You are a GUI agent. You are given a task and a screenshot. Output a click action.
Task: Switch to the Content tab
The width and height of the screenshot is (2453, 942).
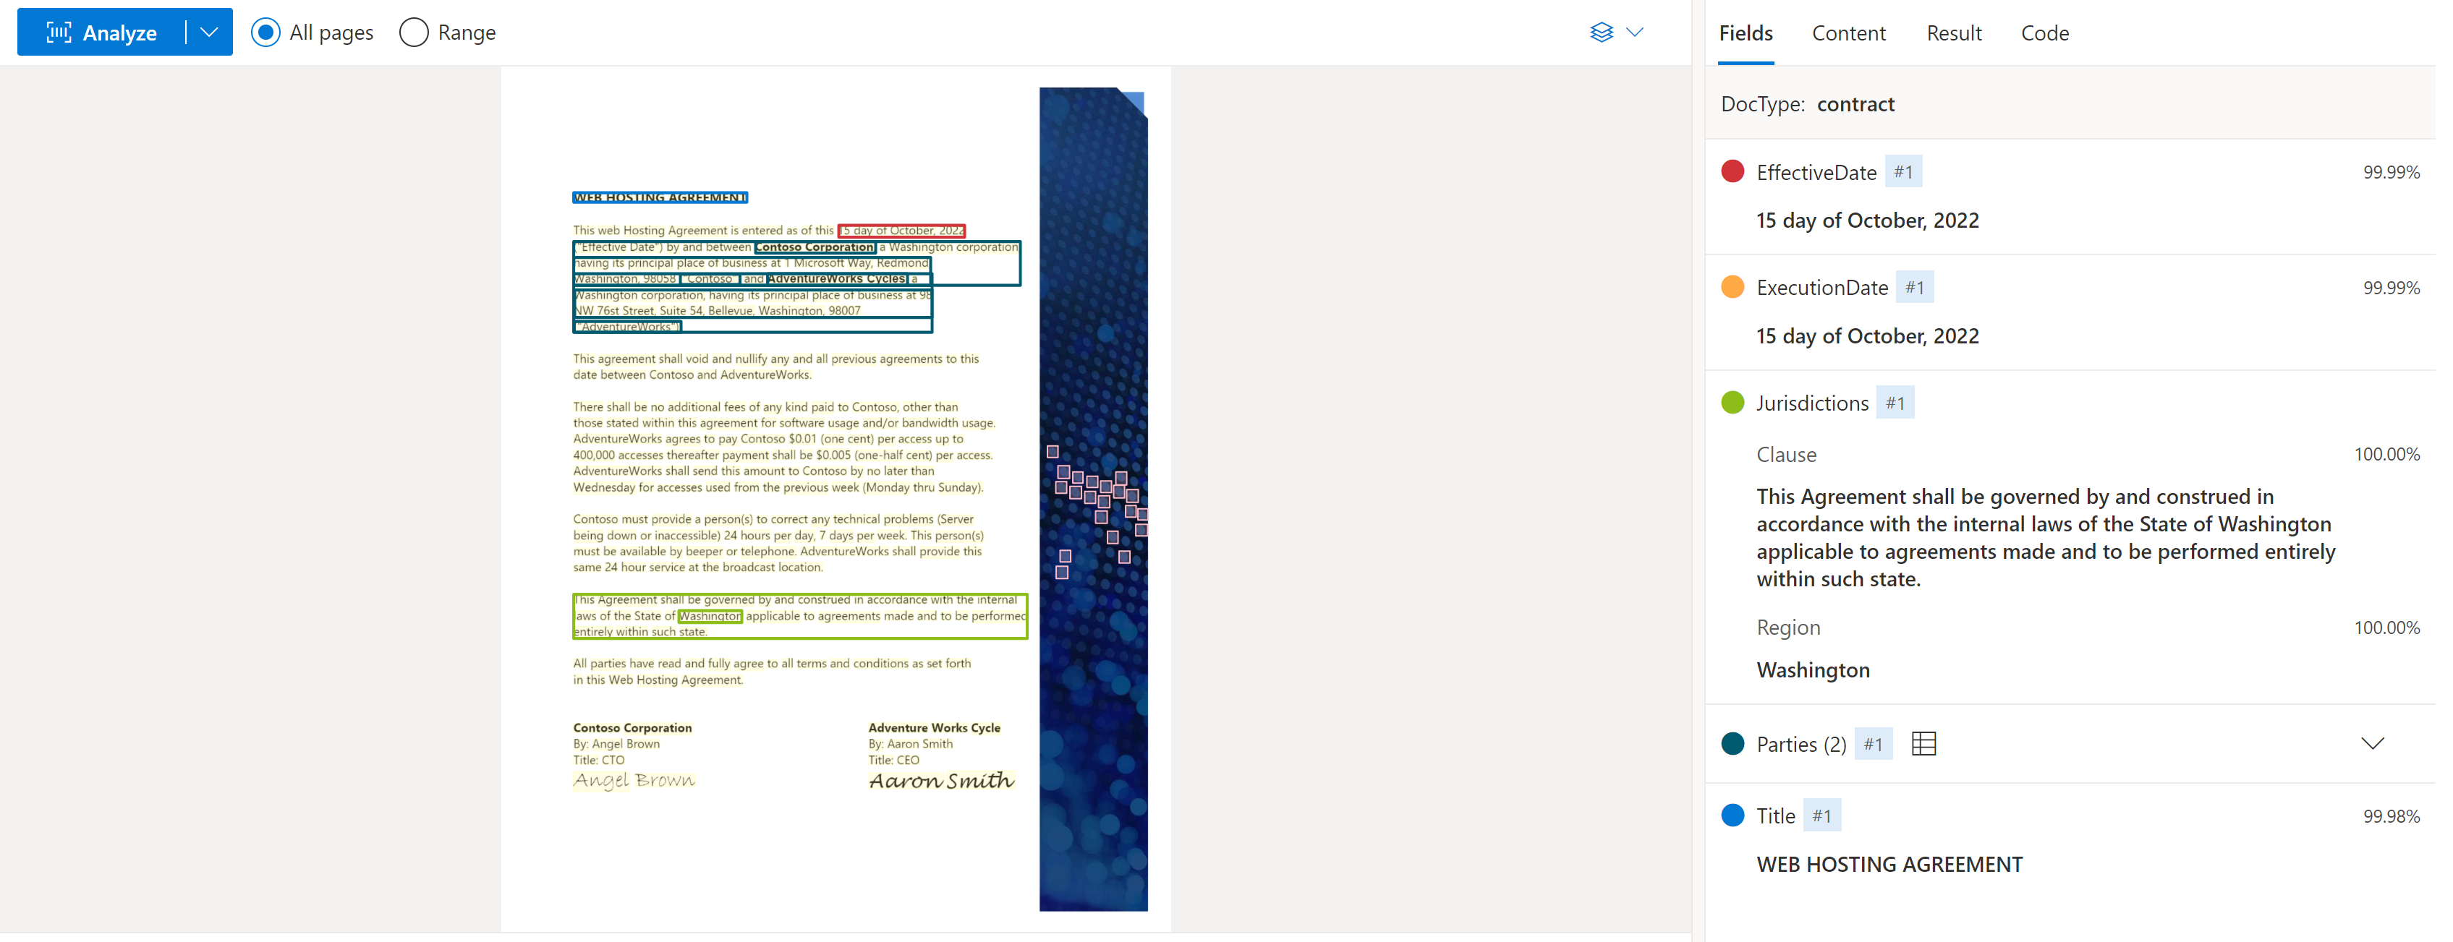coord(1845,31)
